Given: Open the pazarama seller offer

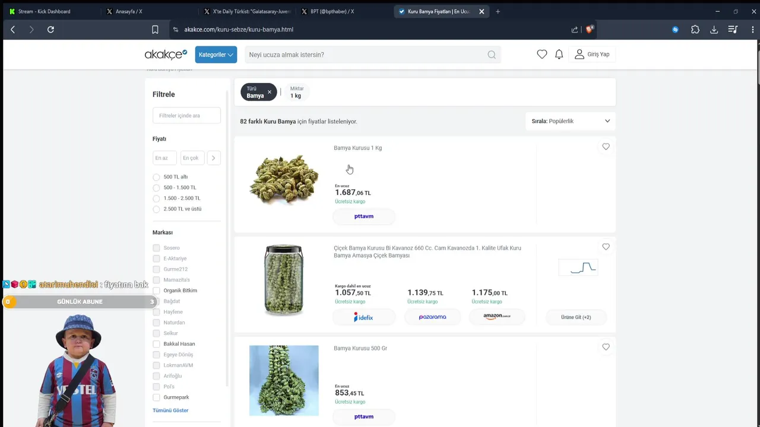Looking at the screenshot, I should (432, 317).
